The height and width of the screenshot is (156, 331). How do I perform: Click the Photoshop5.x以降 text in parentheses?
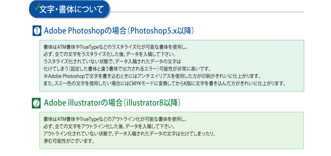161,31
